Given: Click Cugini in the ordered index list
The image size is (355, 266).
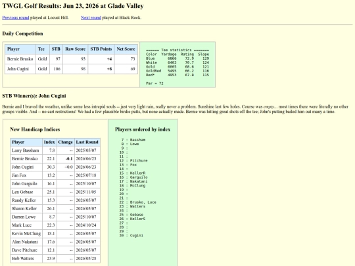Looking at the screenshot, I should tap(137, 236).
